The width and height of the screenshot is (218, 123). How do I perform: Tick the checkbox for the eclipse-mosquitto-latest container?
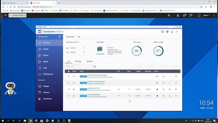tap(68, 83)
